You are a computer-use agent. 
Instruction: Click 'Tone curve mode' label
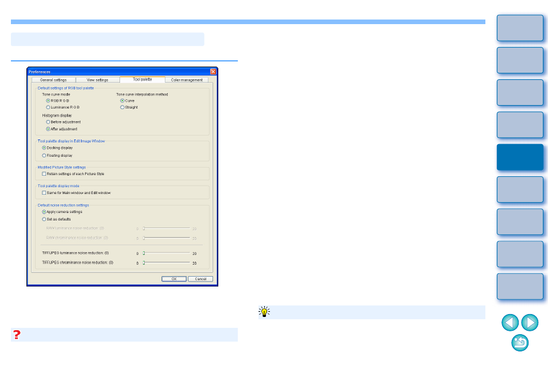pos(56,94)
